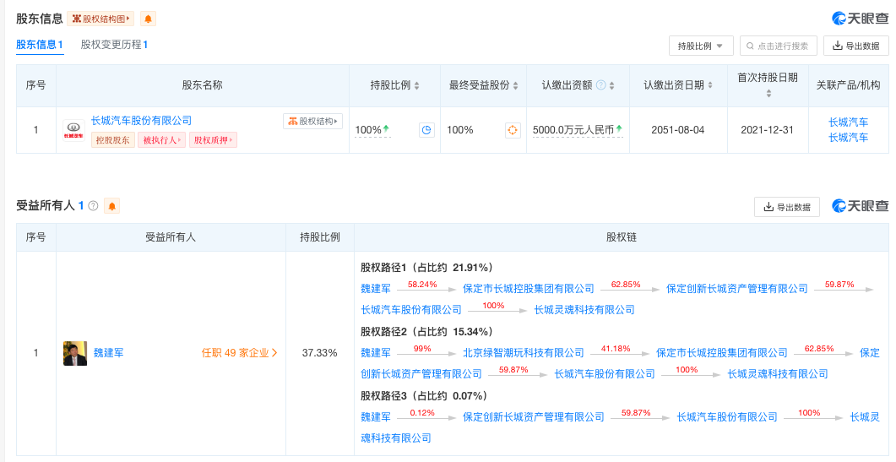Image resolution: width=896 pixels, height=462 pixels.
Task: Open 魏建军 in 股权路径1
Action: 376,289
